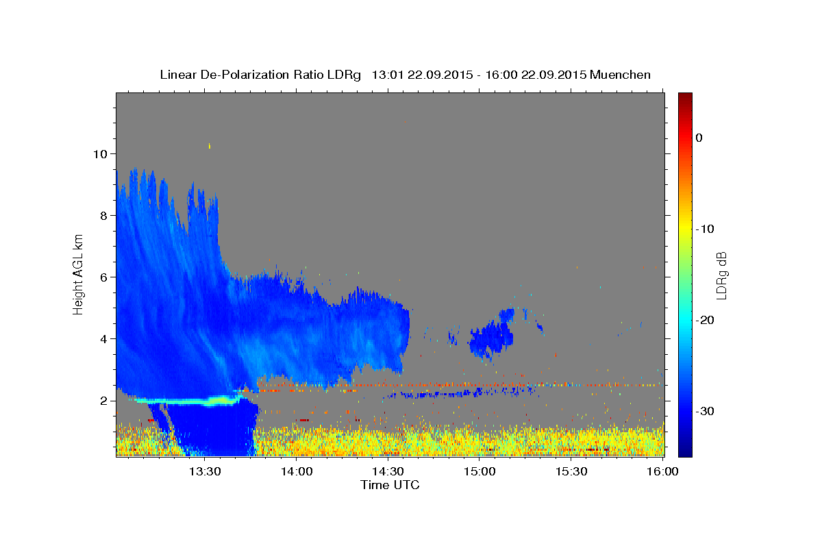Click the 14:30 time tick label
Screen dimensions: 822x548
tap(388, 472)
